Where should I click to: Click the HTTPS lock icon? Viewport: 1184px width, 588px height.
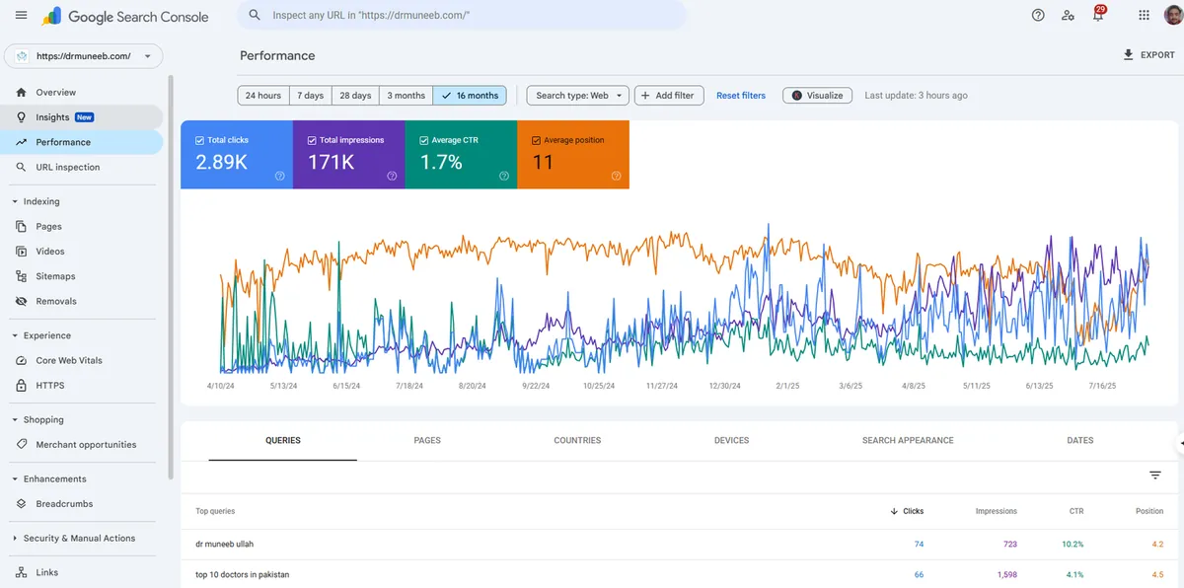point(21,386)
